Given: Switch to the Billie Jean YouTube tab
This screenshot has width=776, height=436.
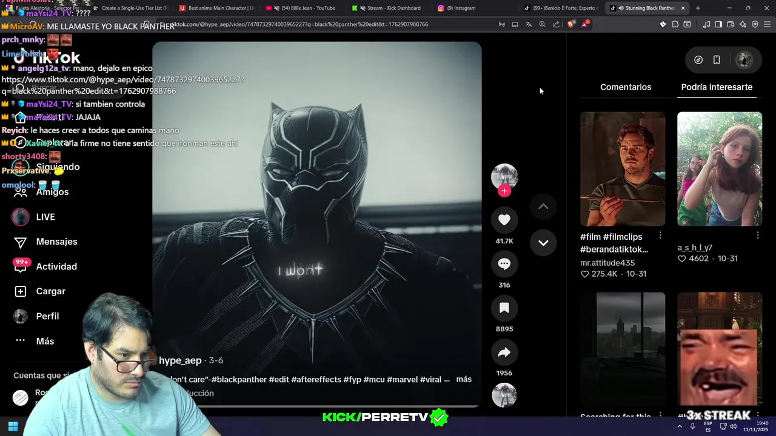Looking at the screenshot, I should coord(301,8).
